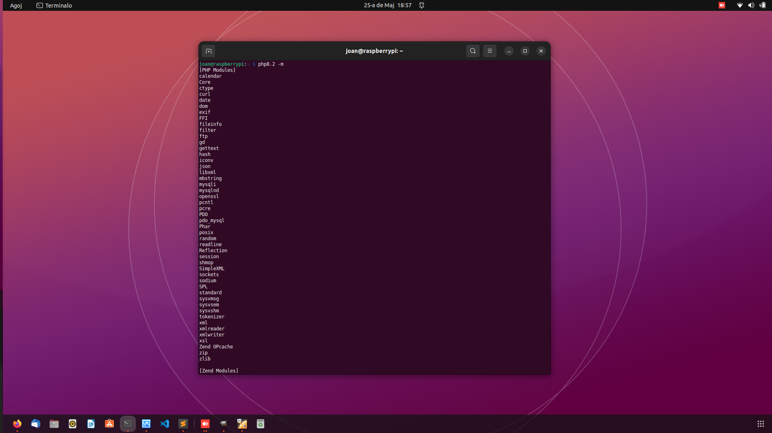Open Firefox from the dock
Screen dimensions: 772x433
17,424
